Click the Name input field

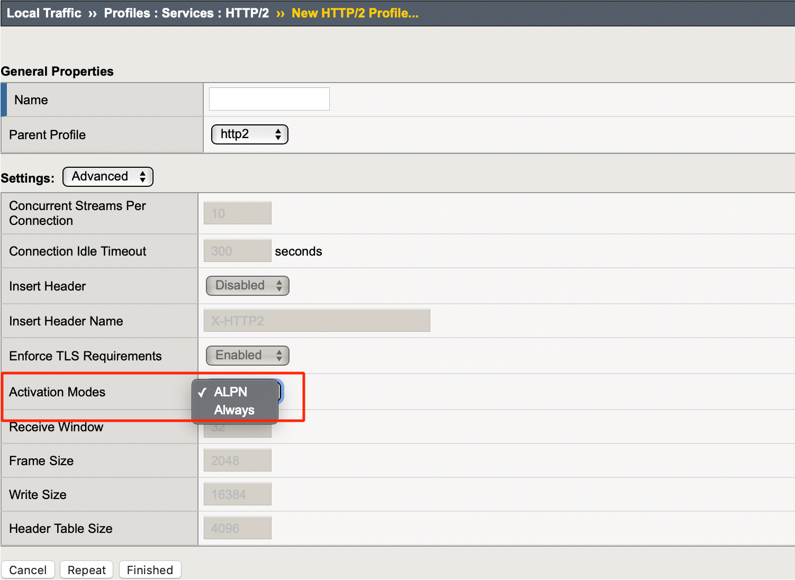point(269,99)
